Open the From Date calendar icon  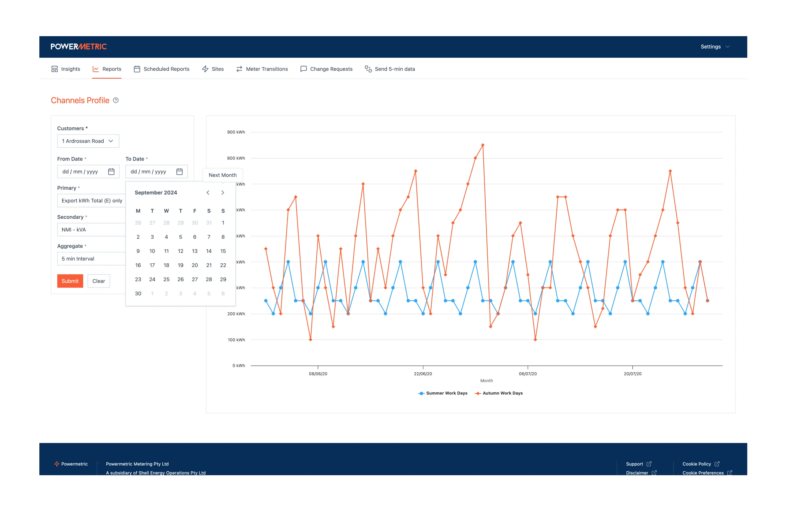pyautogui.click(x=111, y=171)
